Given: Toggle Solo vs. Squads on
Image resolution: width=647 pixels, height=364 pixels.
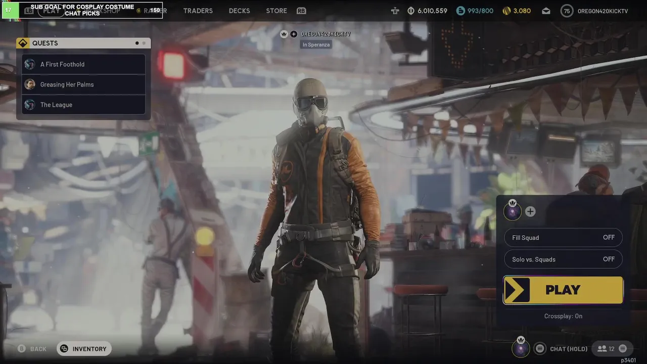Looking at the screenshot, I should [x=563, y=259].
